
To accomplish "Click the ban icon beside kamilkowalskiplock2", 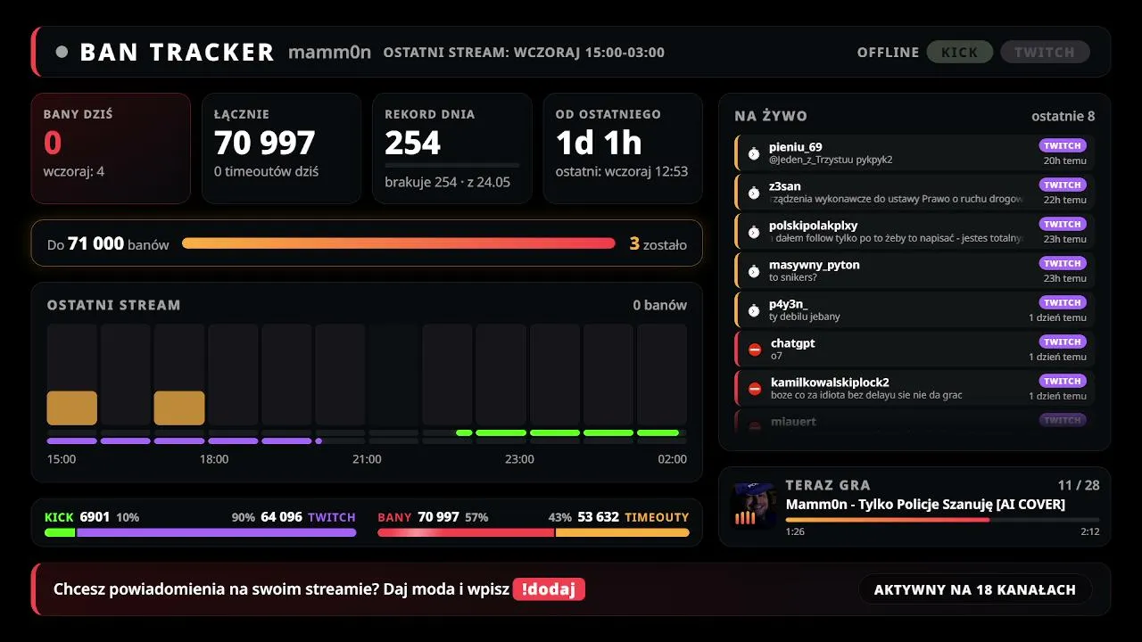I will pos(755,389).
